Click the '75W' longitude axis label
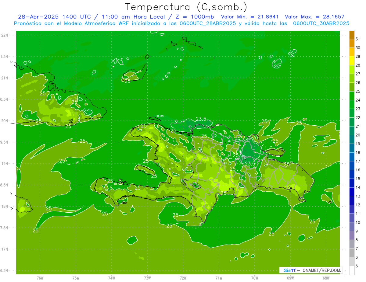 (x=76, y=278)
